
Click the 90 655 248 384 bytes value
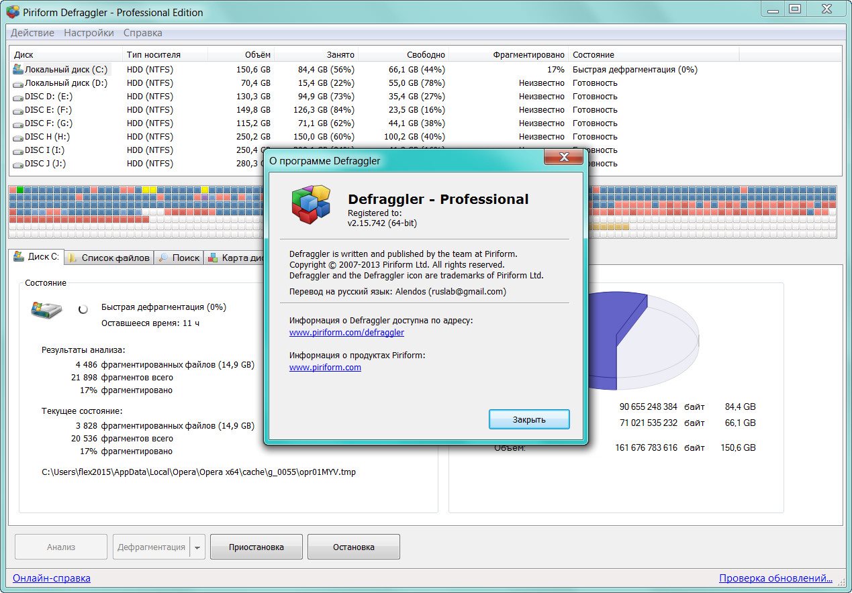[x=649, y=407]
